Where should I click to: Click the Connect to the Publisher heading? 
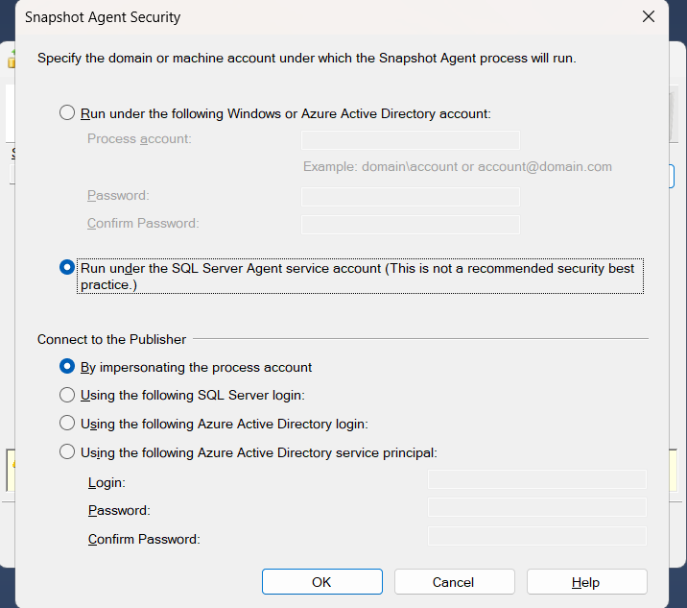click(111, 339)
